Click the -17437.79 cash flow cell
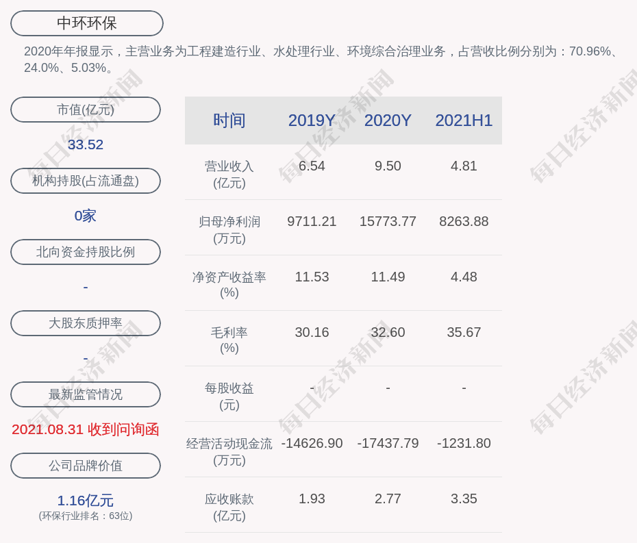637x543 pixels. [x=388, y=443]
